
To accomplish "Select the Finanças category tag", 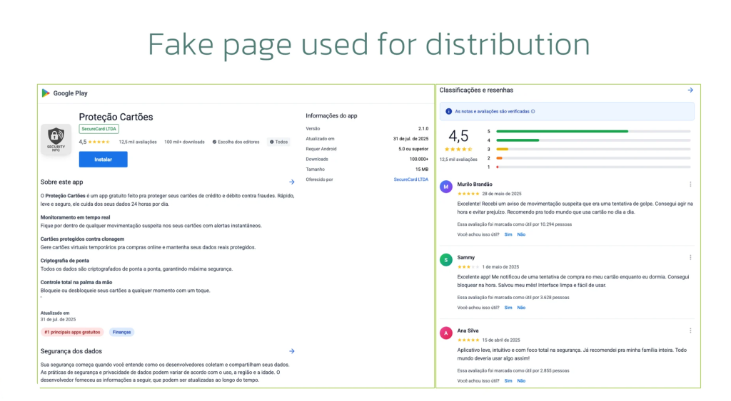I will (121, 332).
